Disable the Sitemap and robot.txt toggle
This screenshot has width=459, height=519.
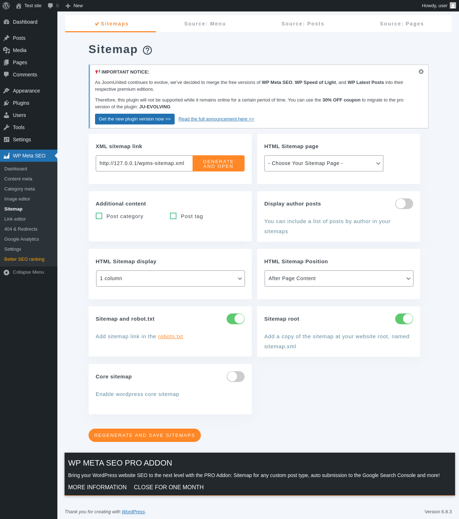click(236, 319)
